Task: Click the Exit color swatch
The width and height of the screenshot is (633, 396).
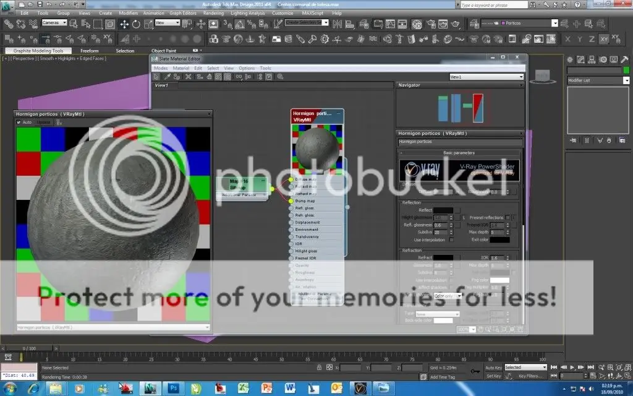Action: [x=499, y=239]
